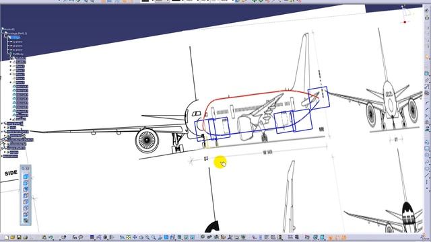Viewport: 431px width, 242px height.
Task: Select Top View in the Quick View palette
Action: (x=26, y=208)
